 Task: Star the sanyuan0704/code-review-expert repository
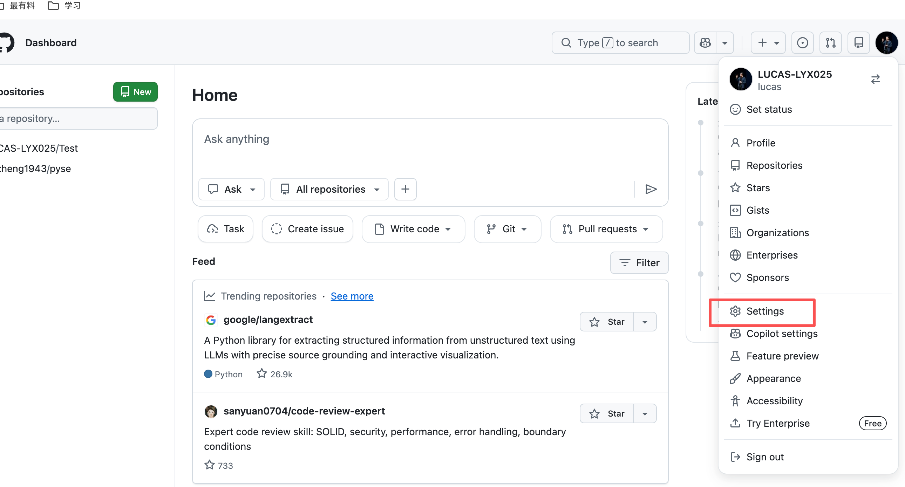[x=607, y=414]
